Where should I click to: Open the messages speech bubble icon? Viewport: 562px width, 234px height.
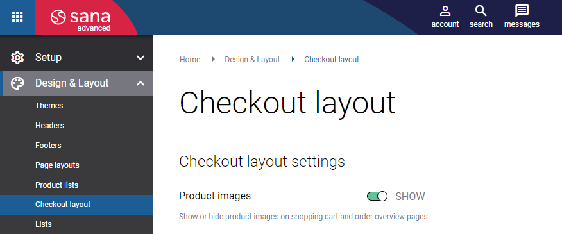coord(522,11)
